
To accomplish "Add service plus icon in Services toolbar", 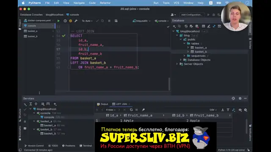I will coord(55,104).
